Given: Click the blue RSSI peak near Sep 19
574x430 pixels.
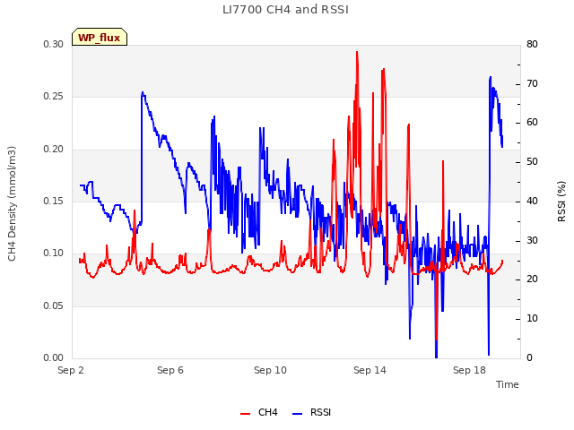Looking at the screenshot, I should tap(491, 78).
